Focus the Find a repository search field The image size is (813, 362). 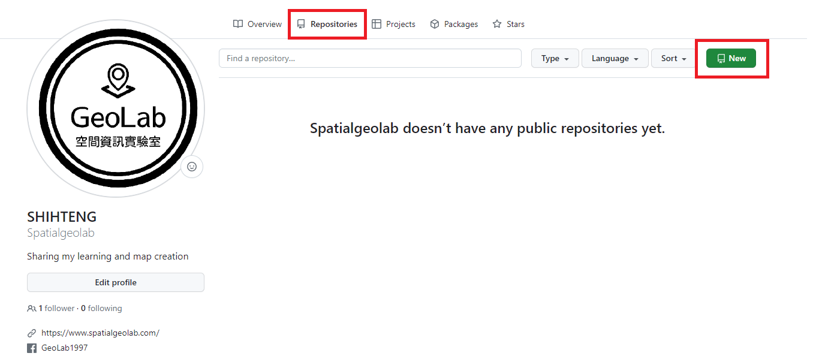pos(369,59)
